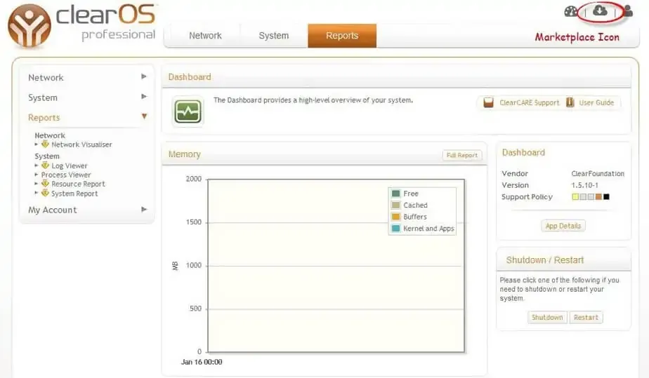Open the Process Viewer link
649x378 pixels.
click(x=66, y=175)
